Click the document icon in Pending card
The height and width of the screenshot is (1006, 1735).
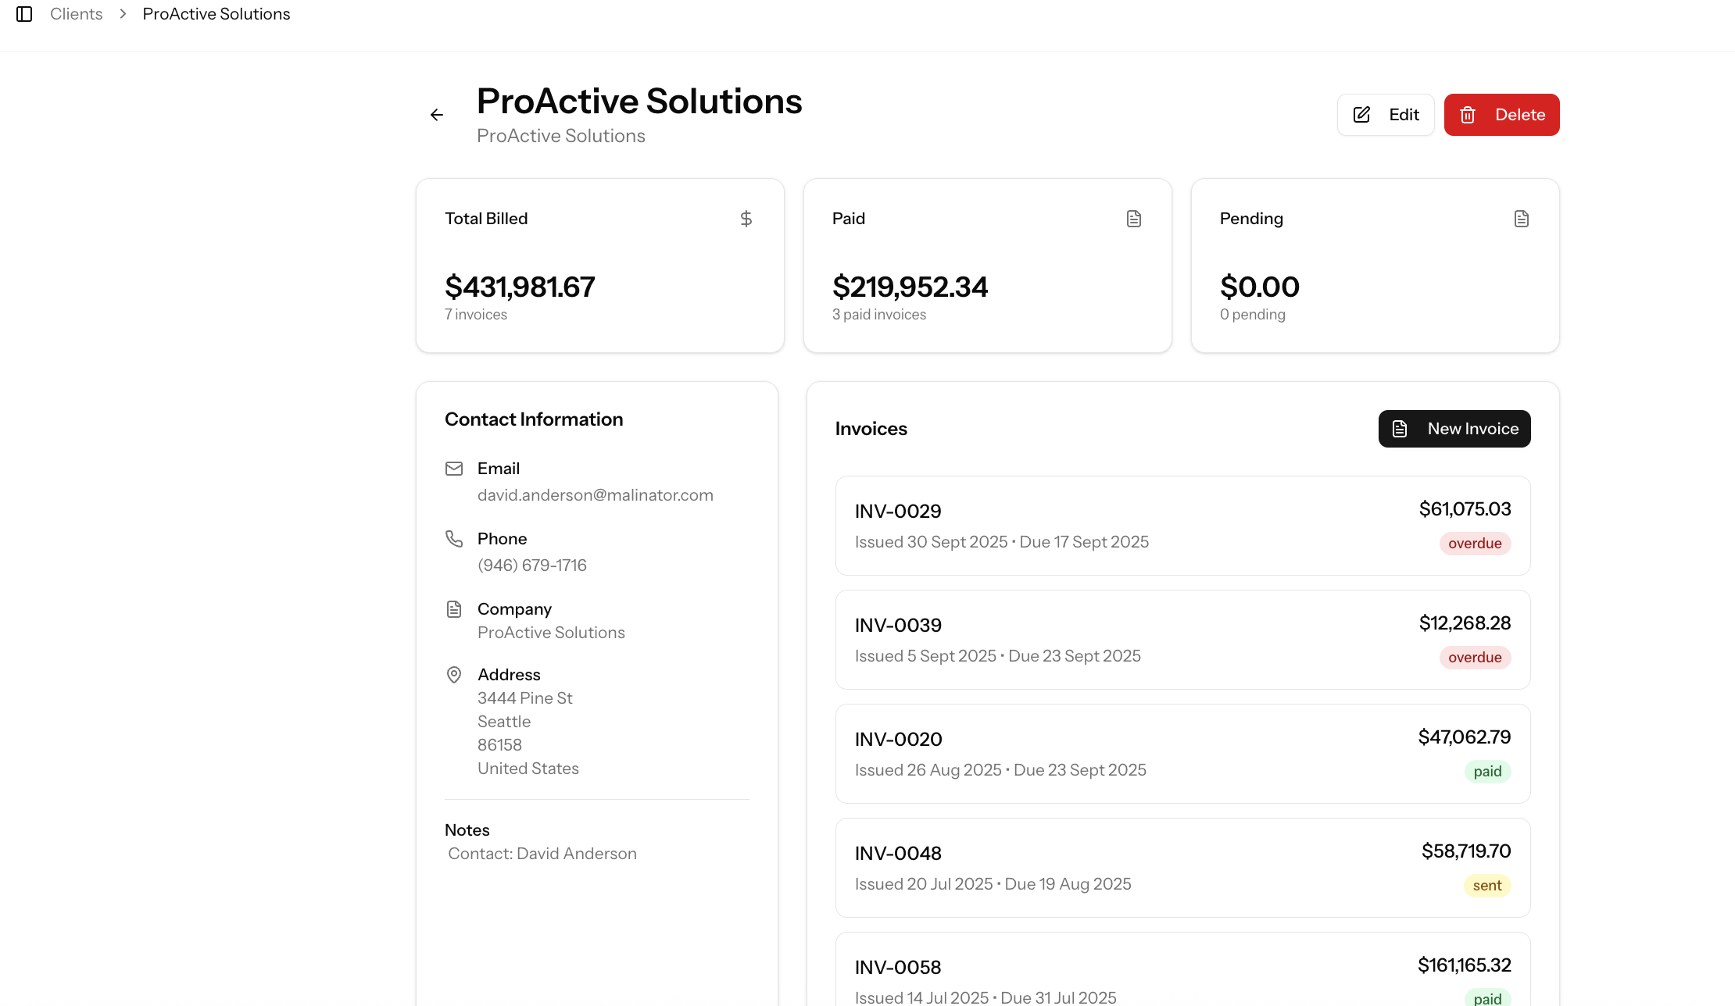(x=1521, y=219)
